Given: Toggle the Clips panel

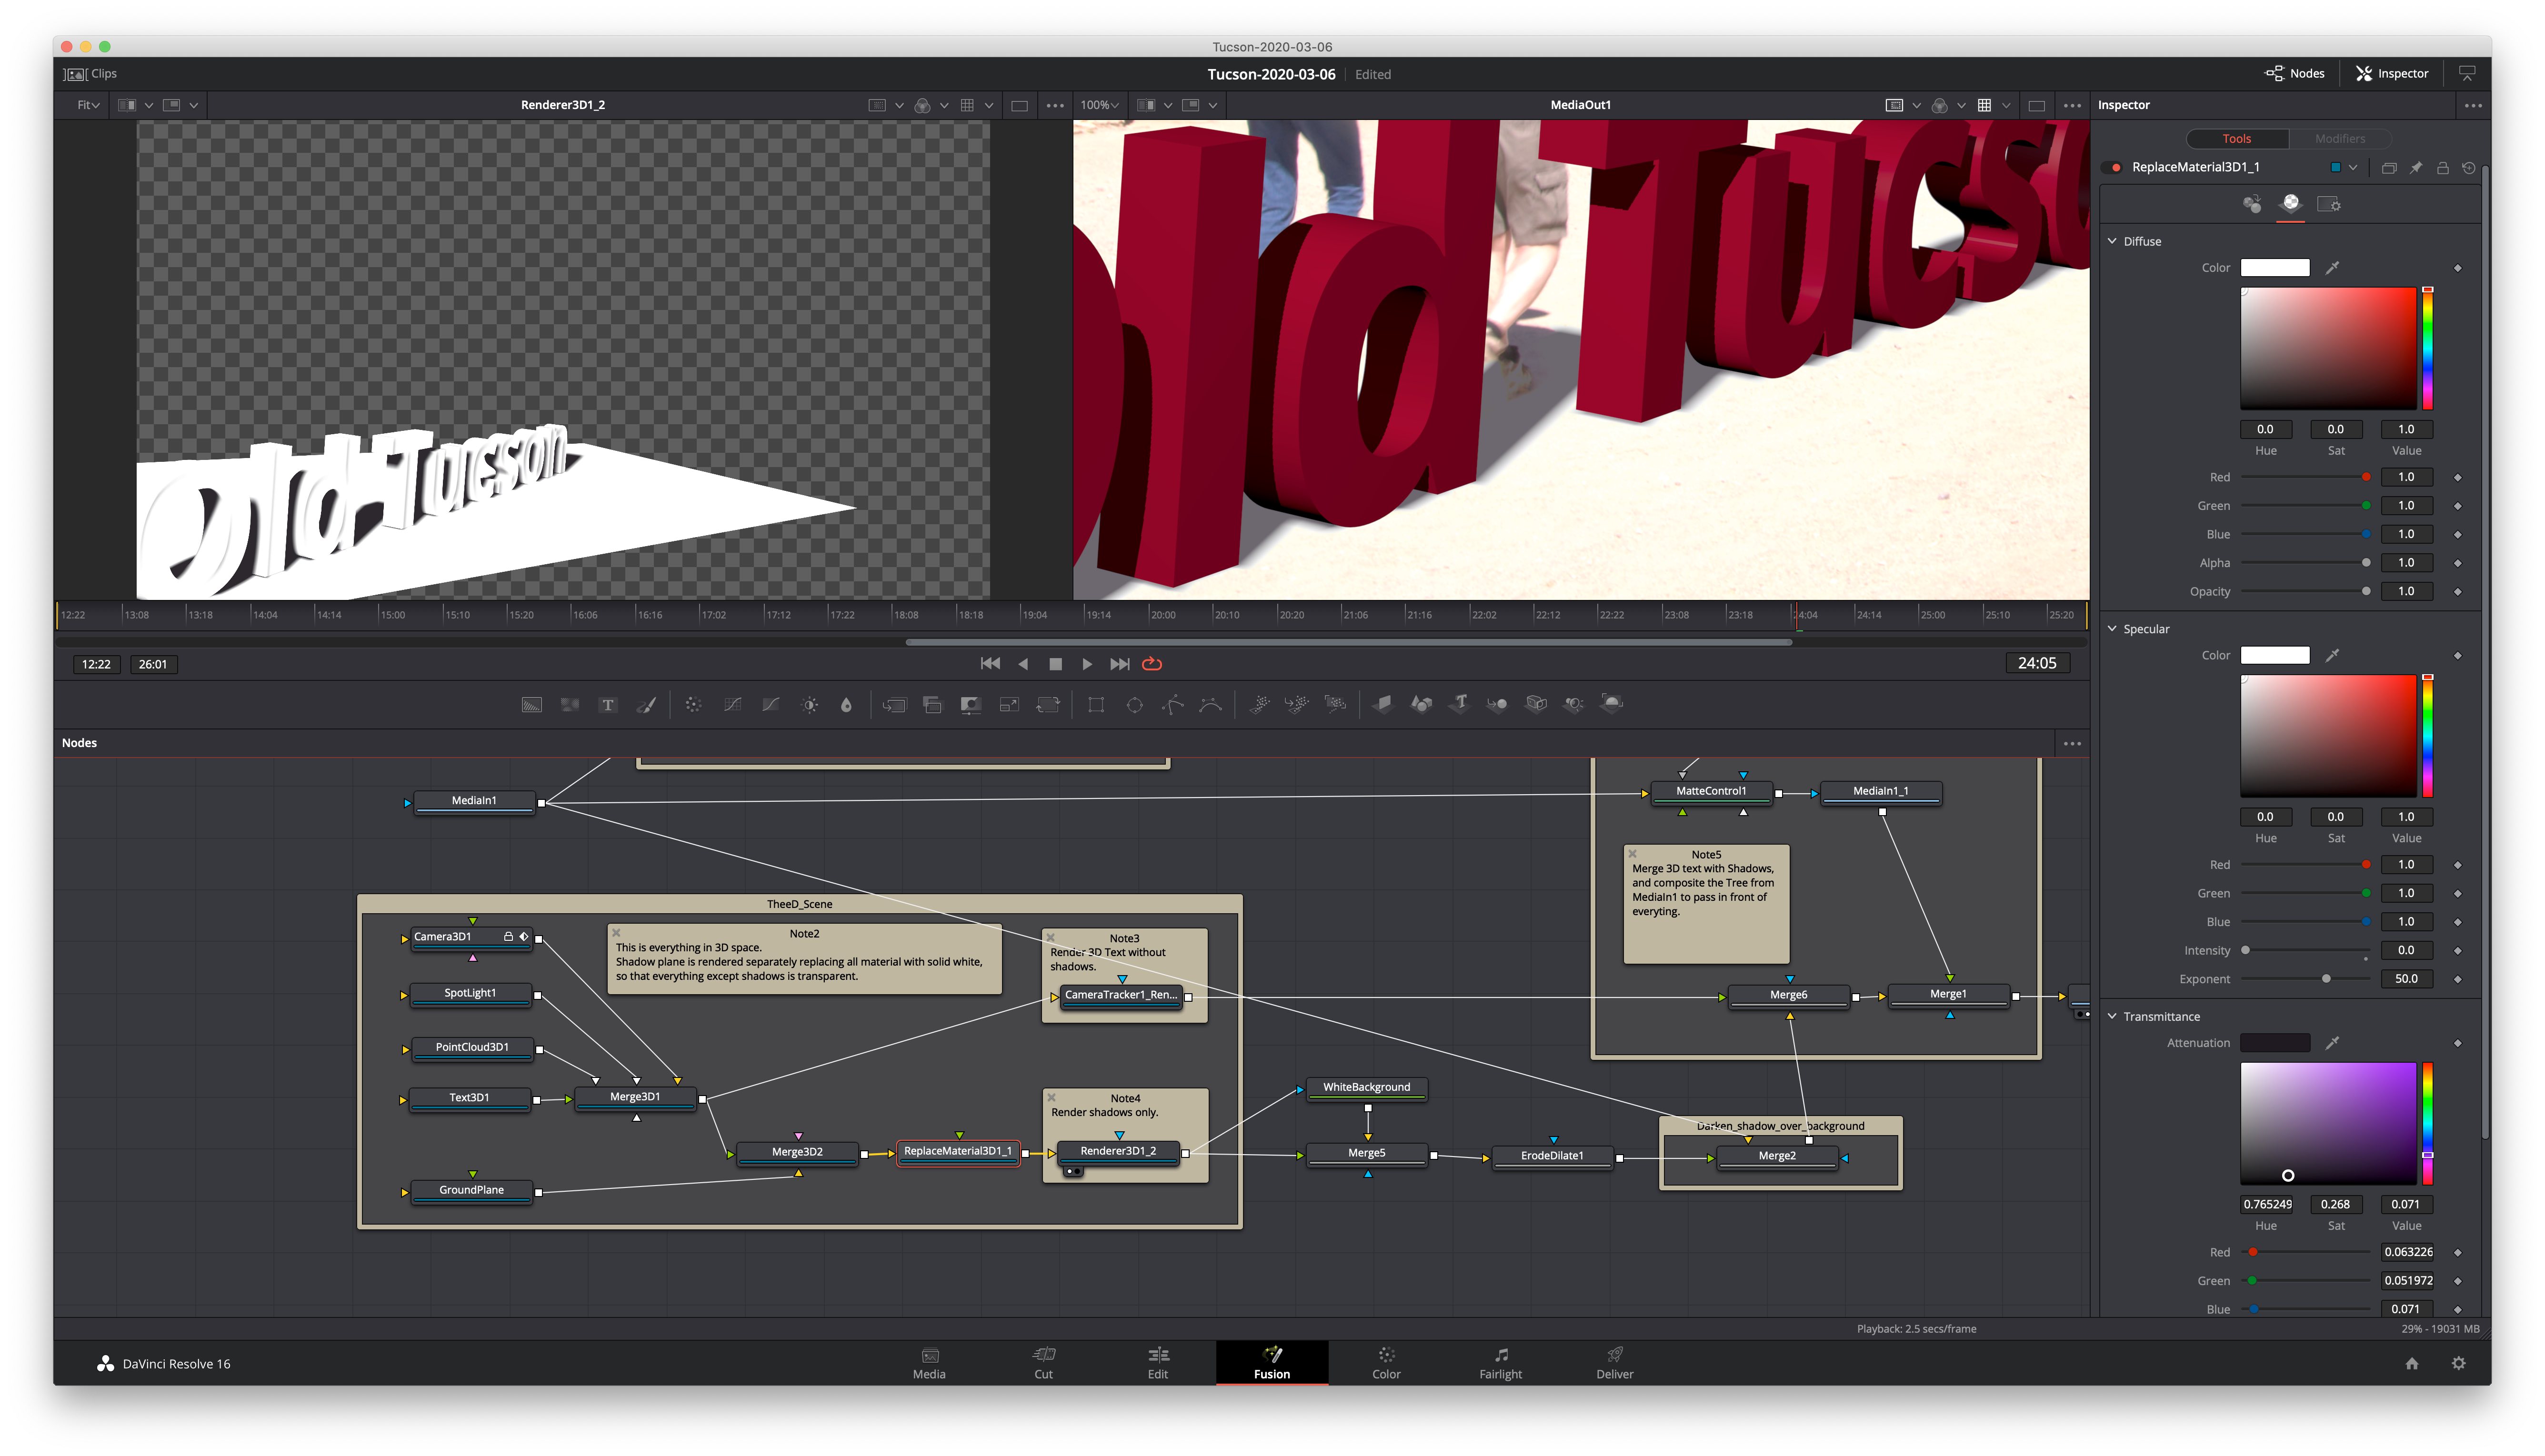Looking at the screenshot, I should (90, 74).
